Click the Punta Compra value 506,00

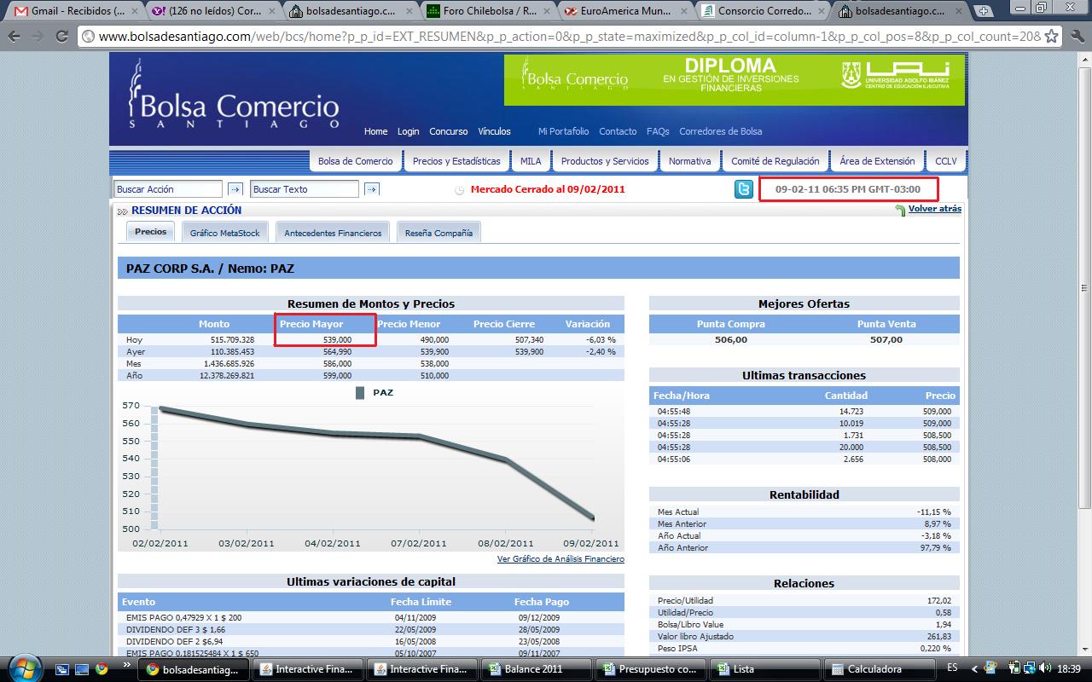tap(730, 339)
